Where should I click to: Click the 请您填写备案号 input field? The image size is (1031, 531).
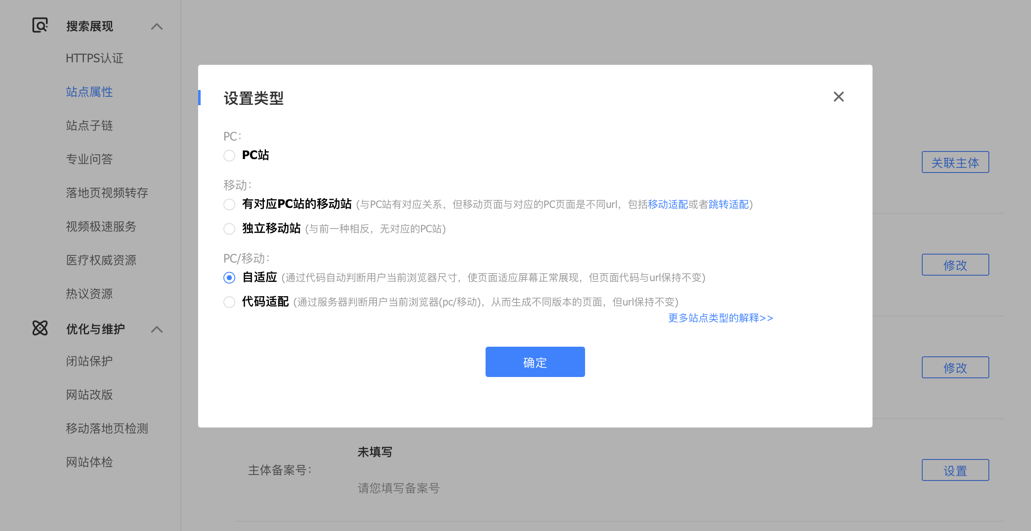coord(398,488)
